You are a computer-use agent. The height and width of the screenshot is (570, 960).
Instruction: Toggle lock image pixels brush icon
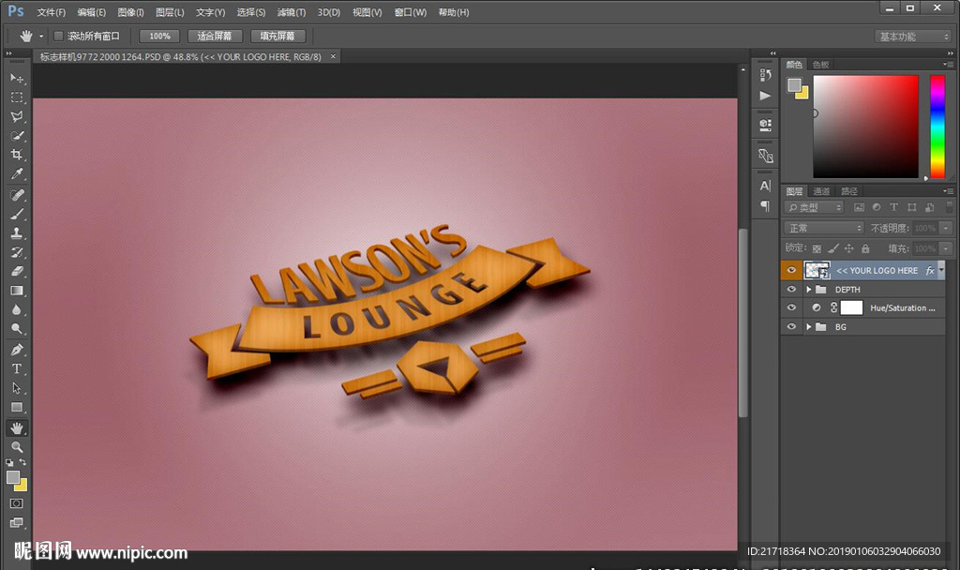[832, 248]
